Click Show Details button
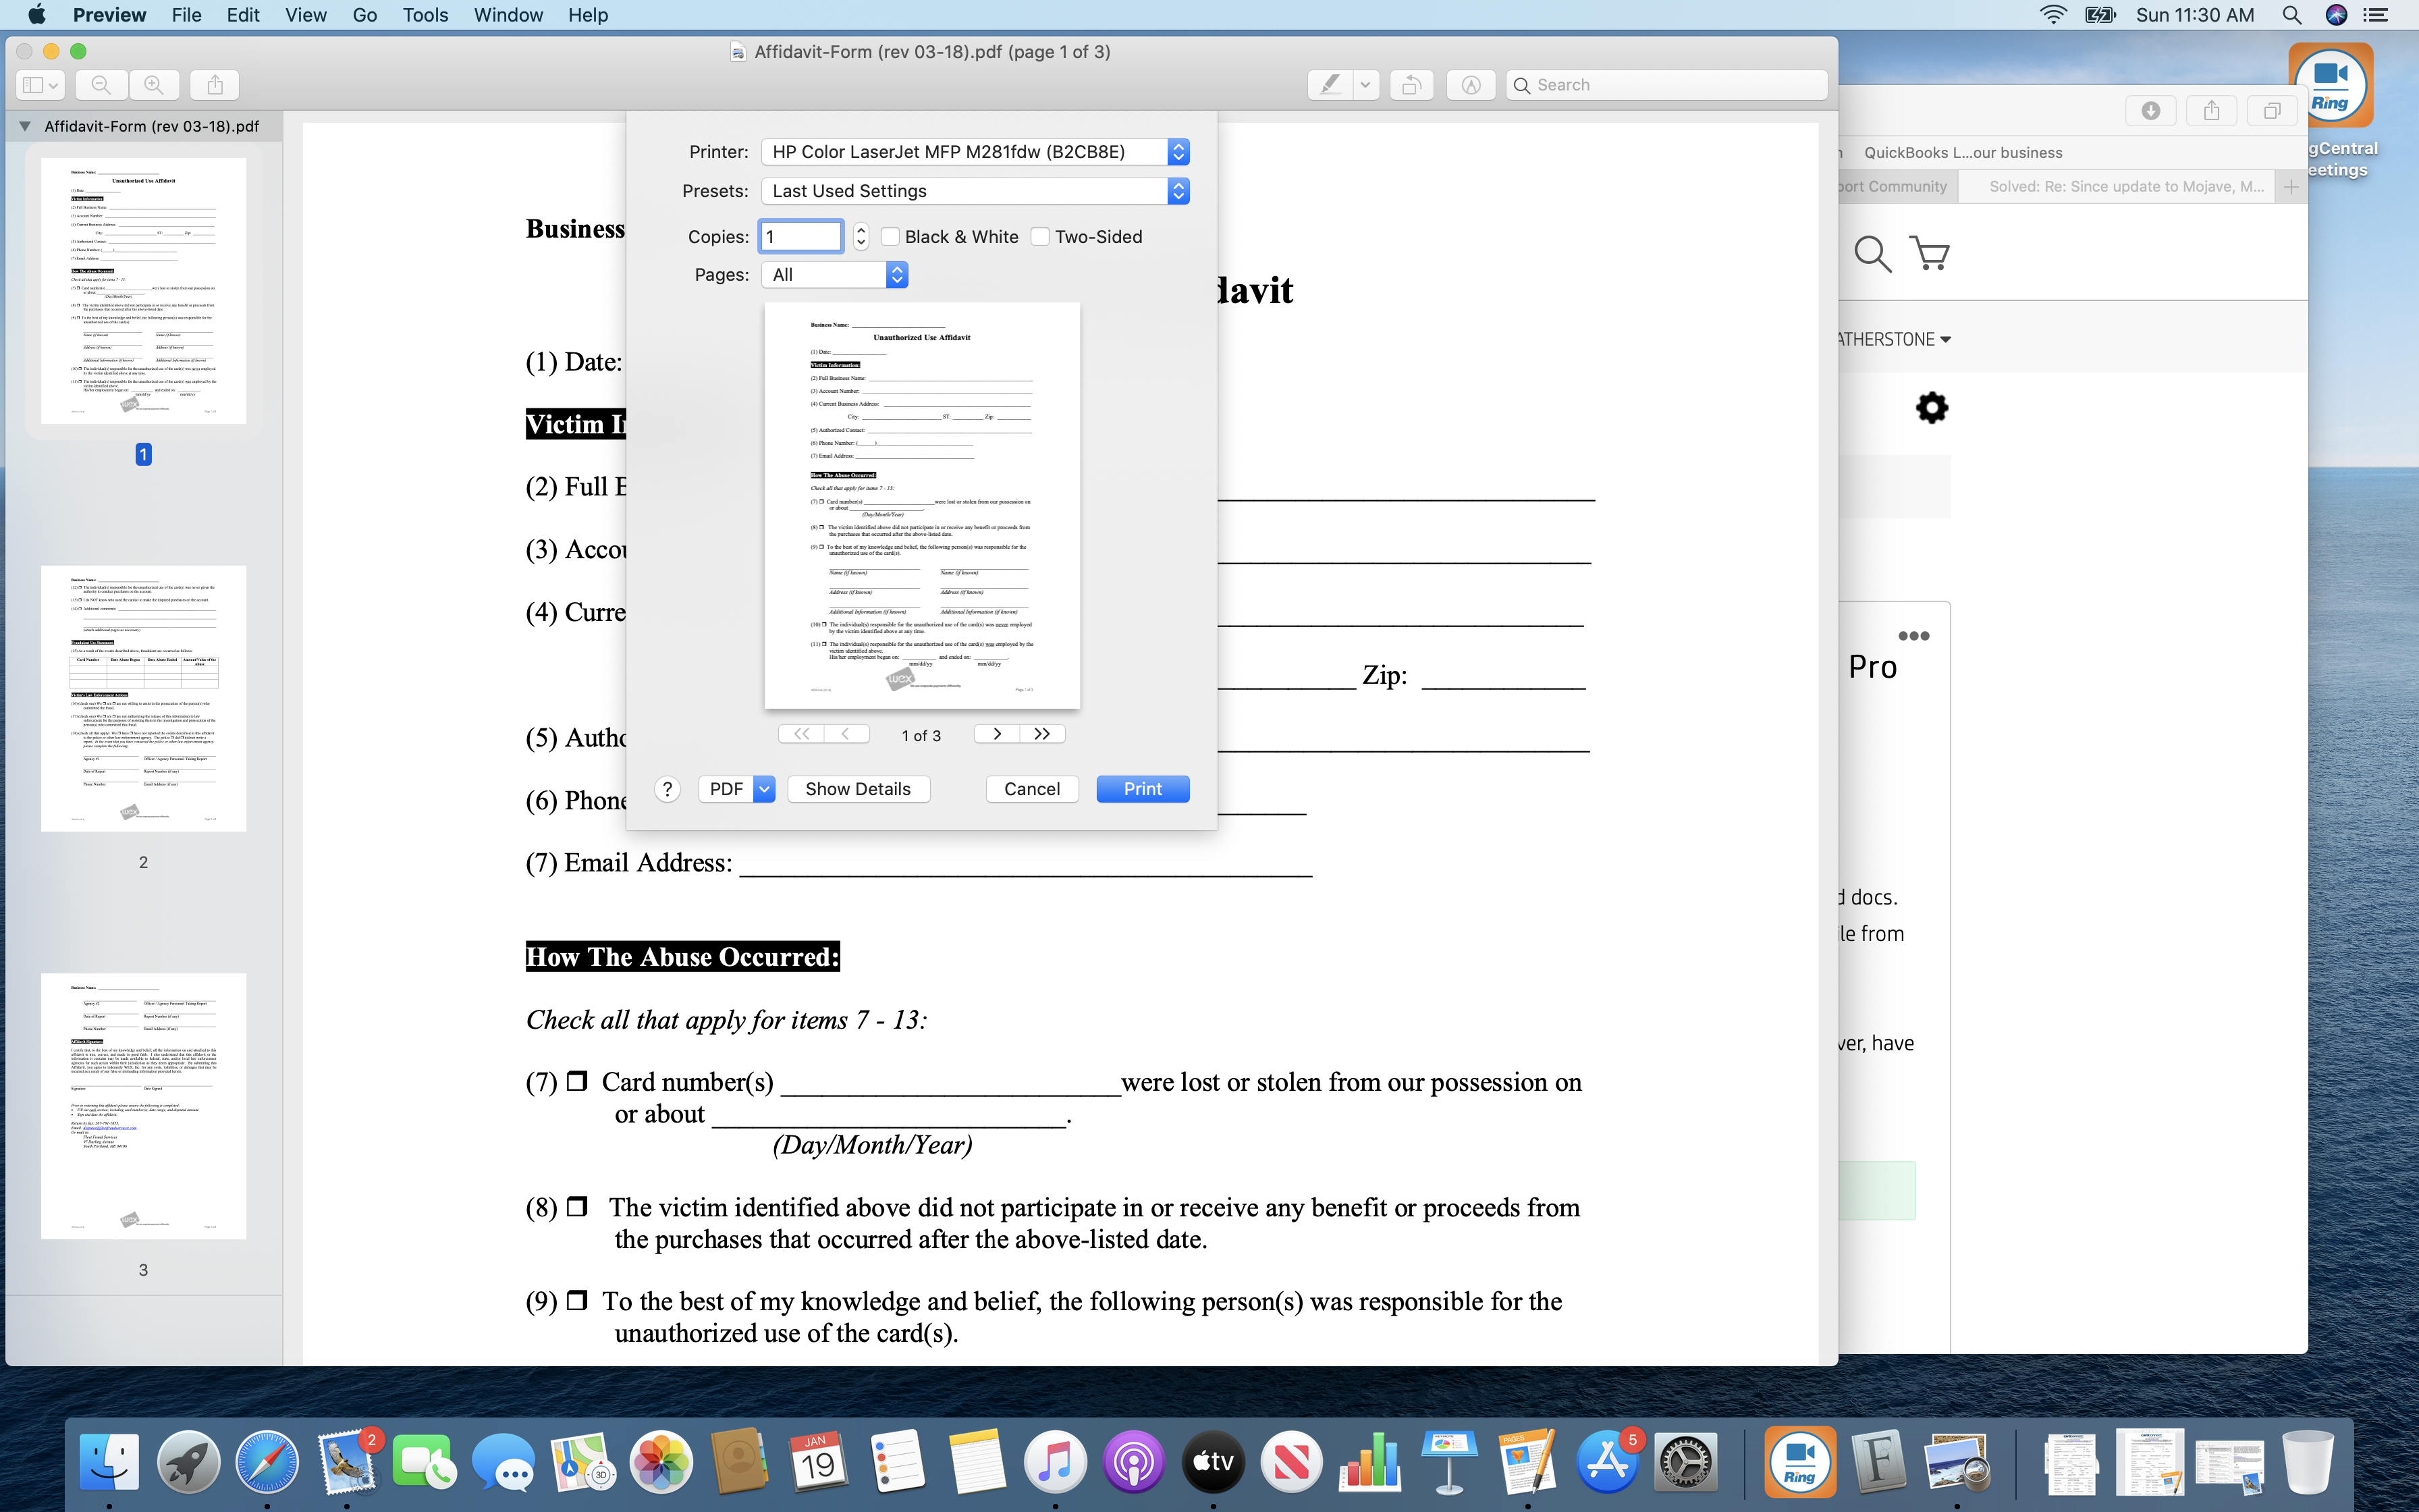The image size is (2419, 1512). [x=858, y=789]
